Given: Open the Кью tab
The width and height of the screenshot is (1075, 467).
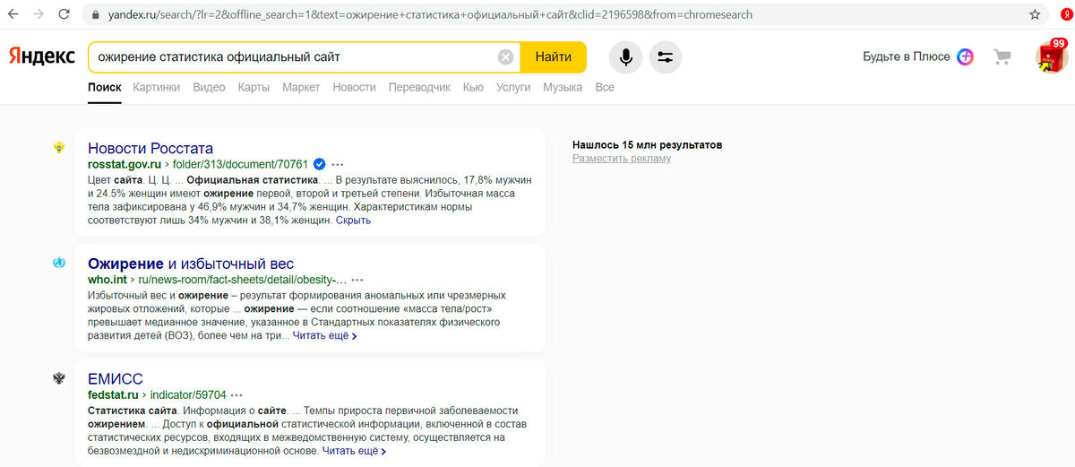Looking at the screenshot, I should tap(474, 87).
